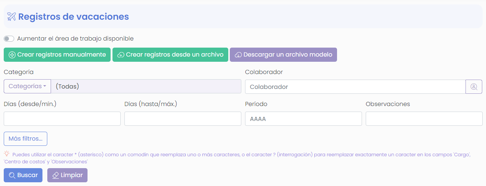This screenshot has width=486, height=186.
Task: Click the lightbulb hint icon
Action: coord(7,153)
